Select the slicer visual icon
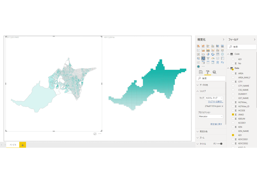The image size is (257, 183). [203, 62]
